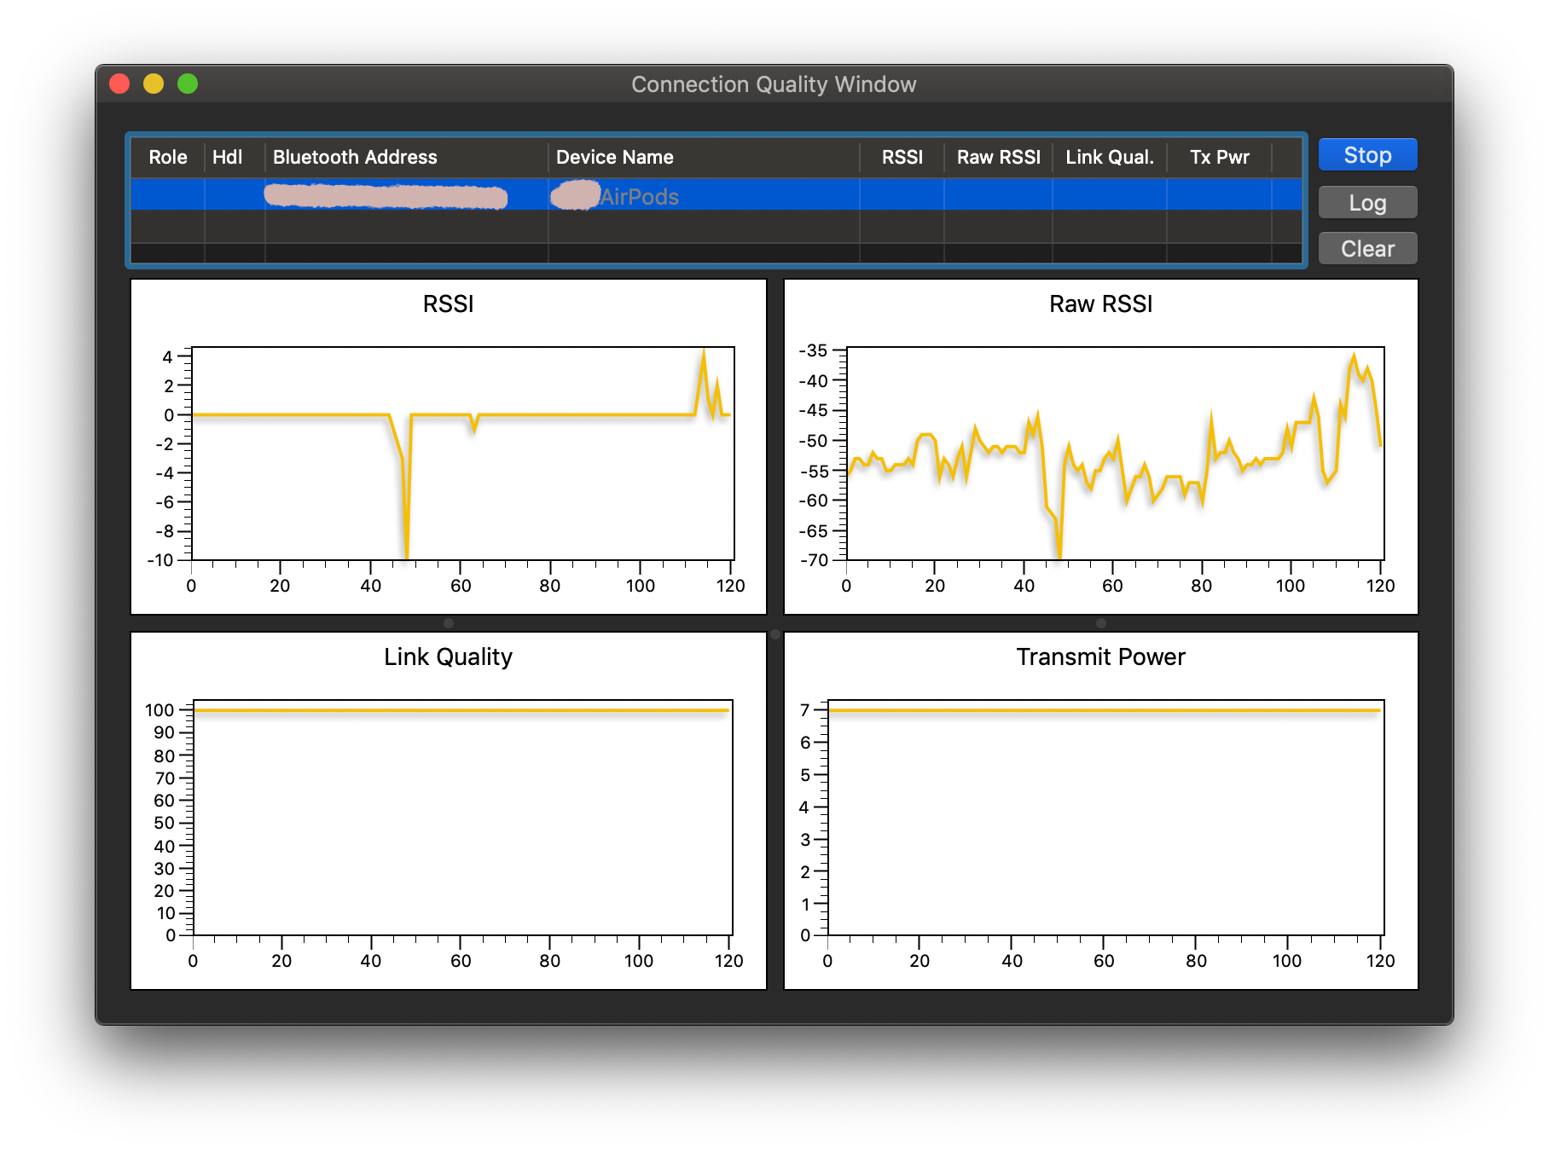Close the Connection Quality Window
Image resolution: width=1549 pixels, height=1151 pixels.
[x=119, y=84]
